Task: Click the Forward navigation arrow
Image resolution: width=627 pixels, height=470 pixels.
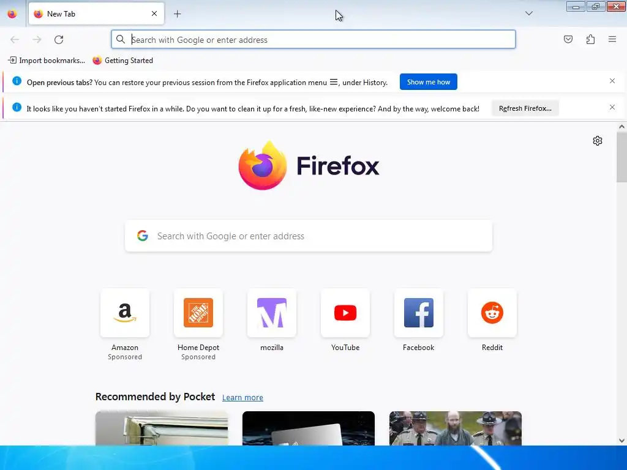Action: 37,40
